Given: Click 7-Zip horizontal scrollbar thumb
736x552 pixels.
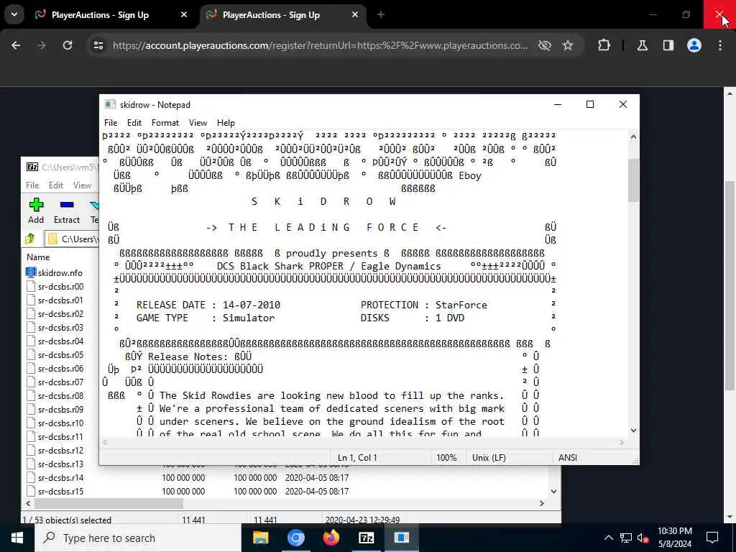Looking at the screenshot, I should click(109, 503).
